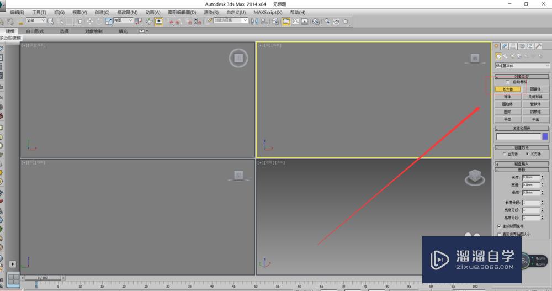This screenshot has height=291, width=552.
Task: Open the MAXScript(X) menu
Action: [268, 12]
